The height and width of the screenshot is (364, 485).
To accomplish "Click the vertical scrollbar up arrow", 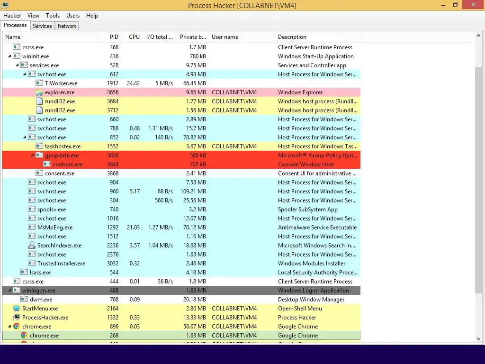I will pos(478,36).
